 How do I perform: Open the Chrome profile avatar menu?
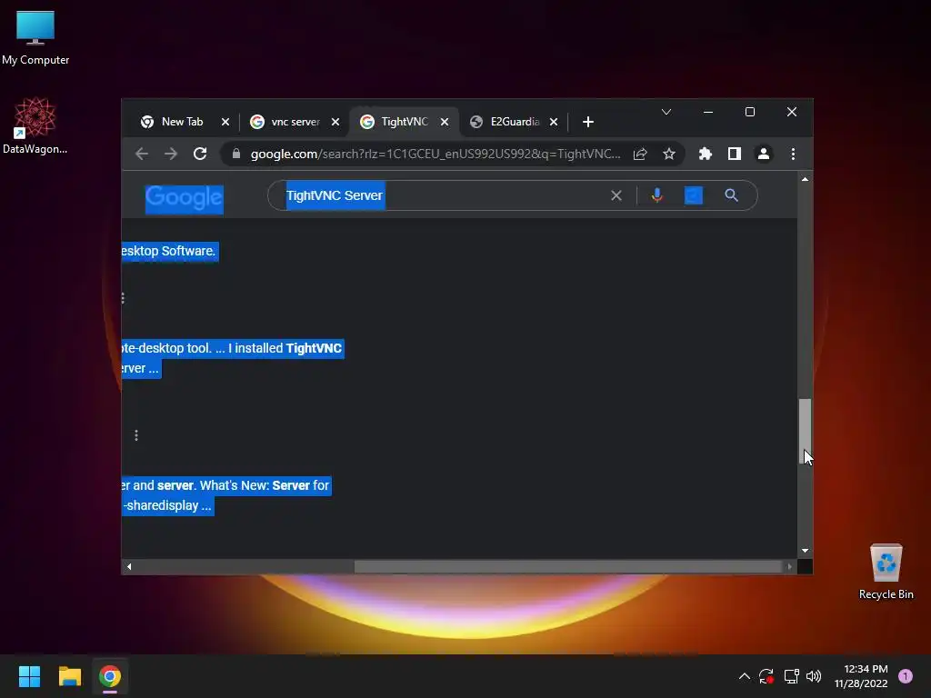coord(764,155)
